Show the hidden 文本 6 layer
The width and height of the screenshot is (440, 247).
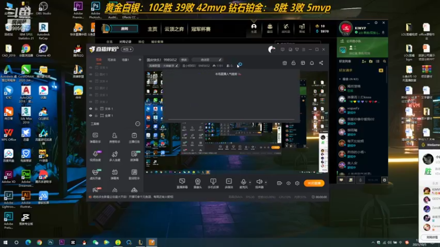pos(91,68)
